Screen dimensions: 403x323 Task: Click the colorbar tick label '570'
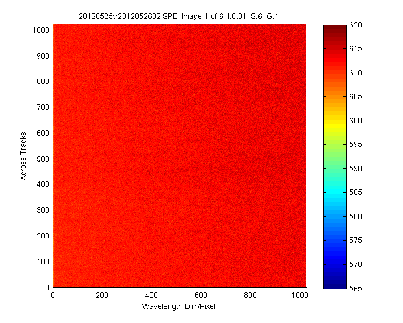point(356,264)
